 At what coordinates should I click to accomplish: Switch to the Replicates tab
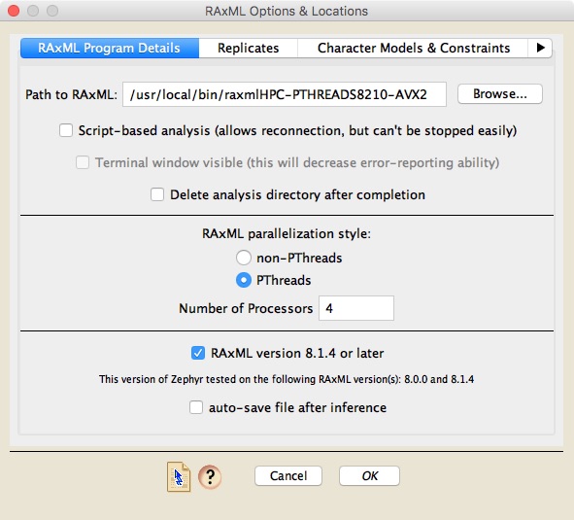click(249, 48)
